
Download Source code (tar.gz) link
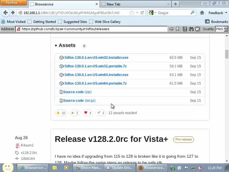(x=79, y=101)
